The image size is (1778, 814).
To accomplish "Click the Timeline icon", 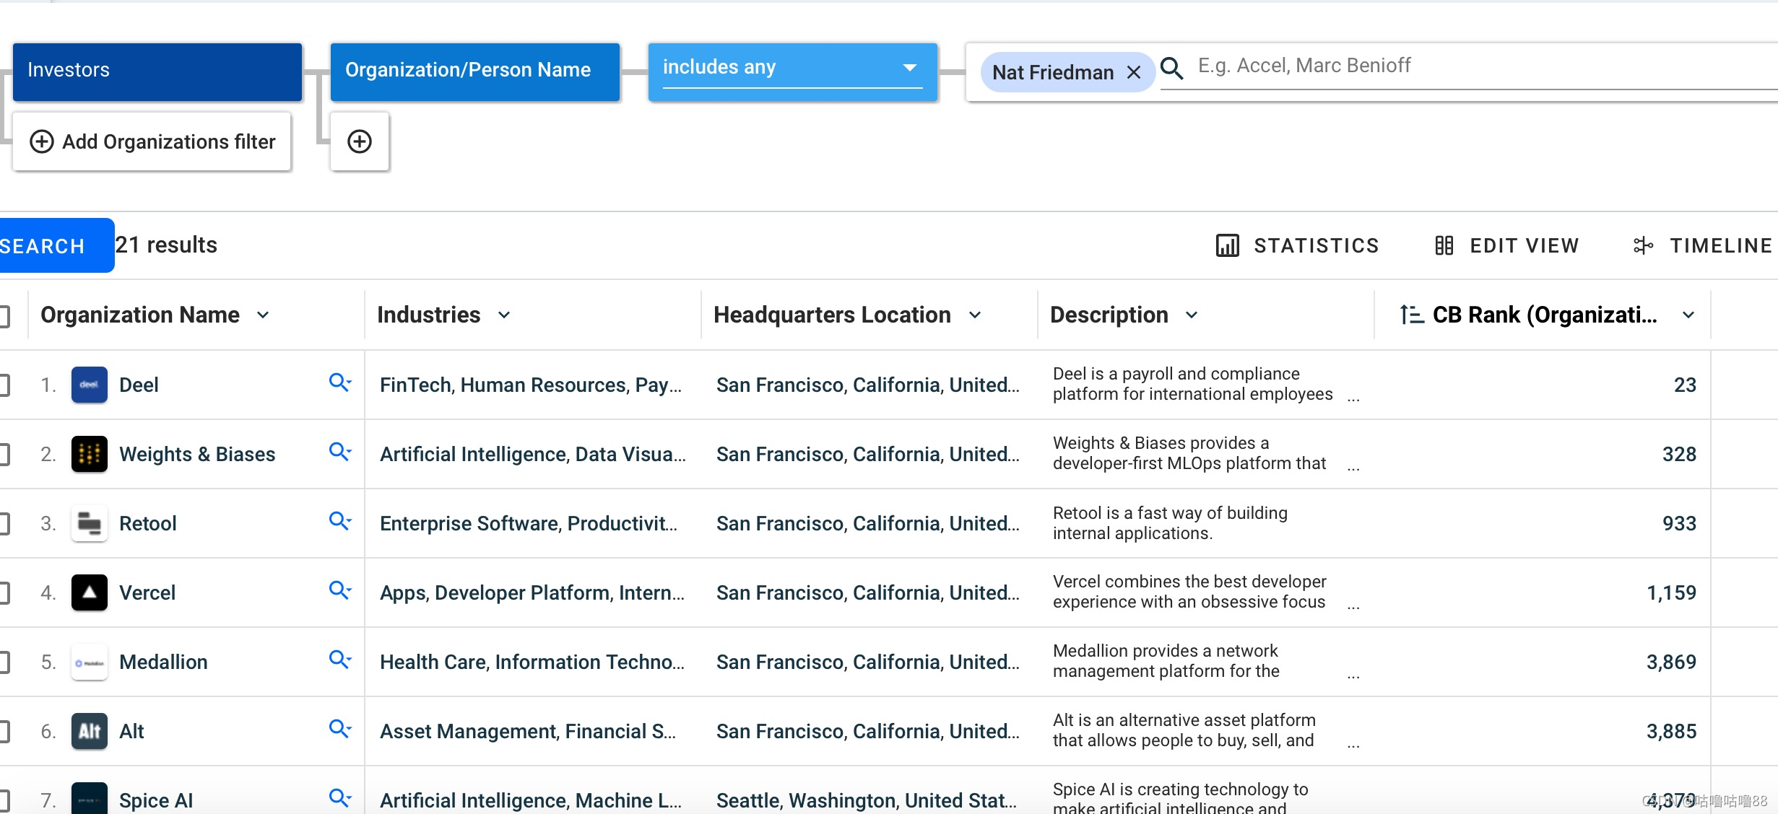I will 1643,245.
